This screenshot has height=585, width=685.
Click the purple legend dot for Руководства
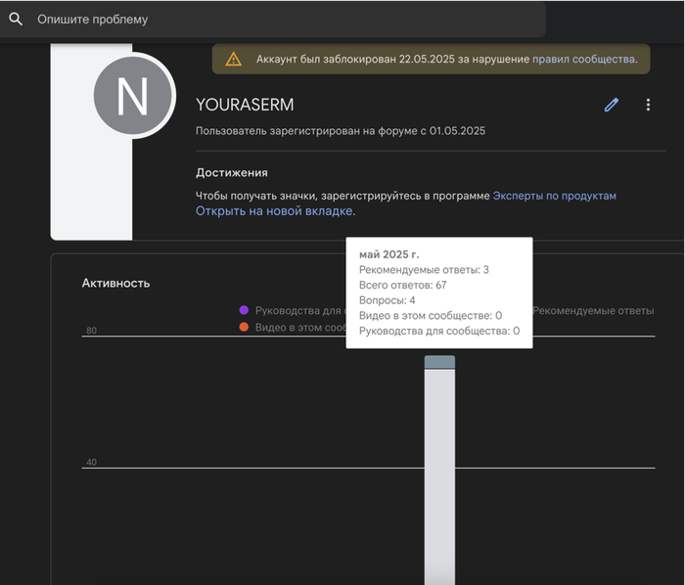click(244, 310)
